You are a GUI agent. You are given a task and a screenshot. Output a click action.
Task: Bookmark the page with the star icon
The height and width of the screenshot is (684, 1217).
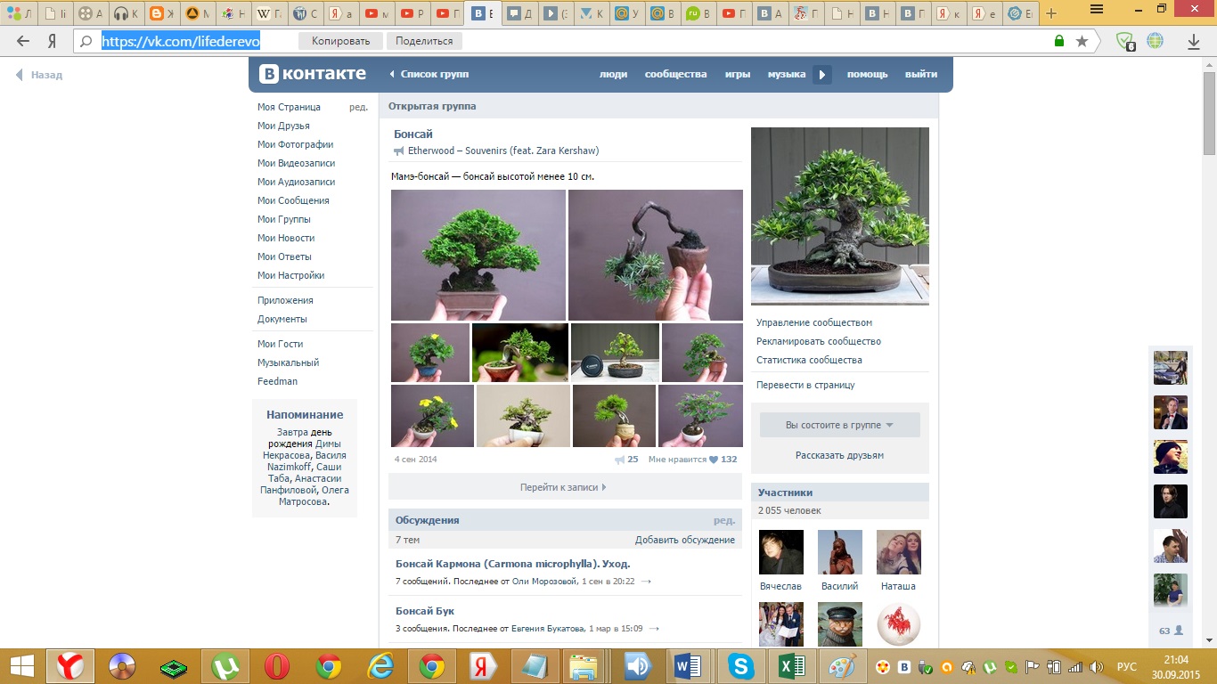click(1082, 41)
